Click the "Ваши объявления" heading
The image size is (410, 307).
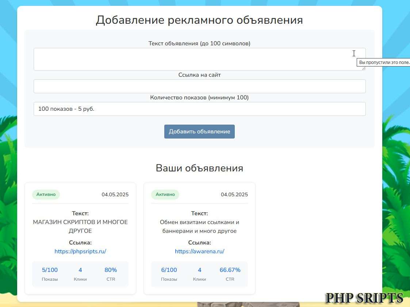coord(199,168)
